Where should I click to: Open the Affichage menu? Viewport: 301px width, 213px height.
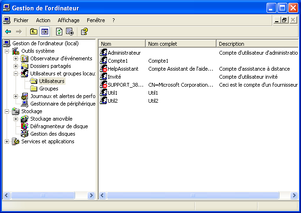tap(68, 20)
